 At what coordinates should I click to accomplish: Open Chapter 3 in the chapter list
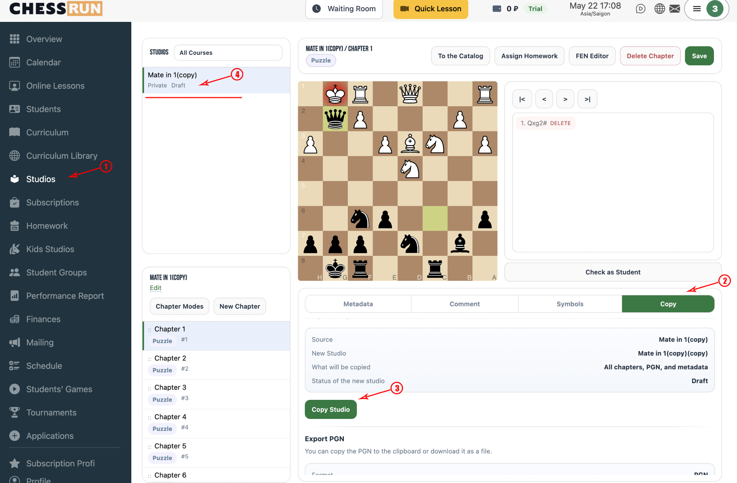pos(216,394)
